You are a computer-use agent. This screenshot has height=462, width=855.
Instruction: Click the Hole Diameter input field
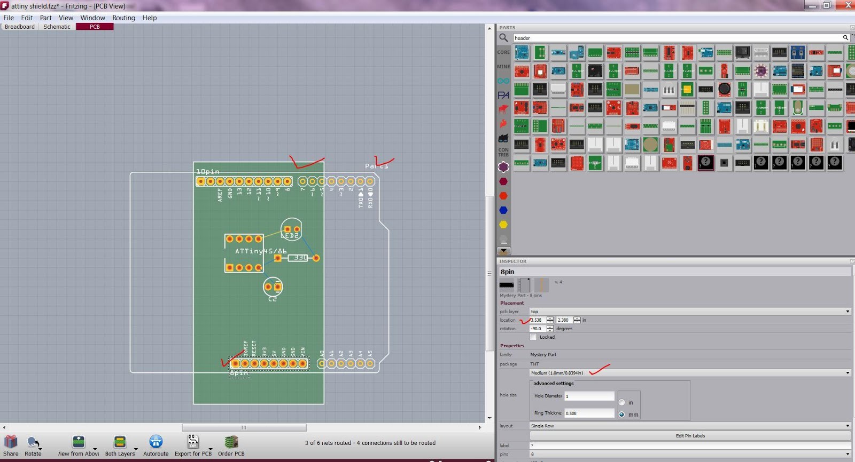(x=589, y=396)
